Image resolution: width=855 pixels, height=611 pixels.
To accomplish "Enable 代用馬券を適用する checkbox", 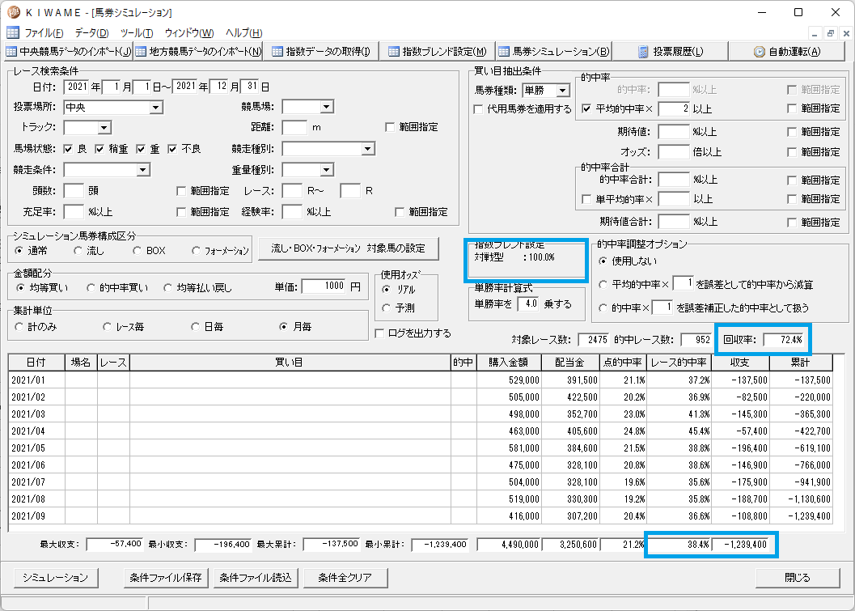I will coord(478,109).
